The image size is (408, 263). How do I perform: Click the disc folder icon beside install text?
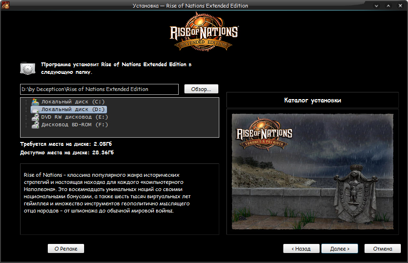28,68
